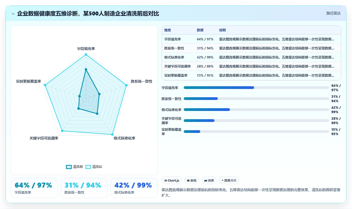Click the 跨系统一致性 progress bar

tap(256, 99)
